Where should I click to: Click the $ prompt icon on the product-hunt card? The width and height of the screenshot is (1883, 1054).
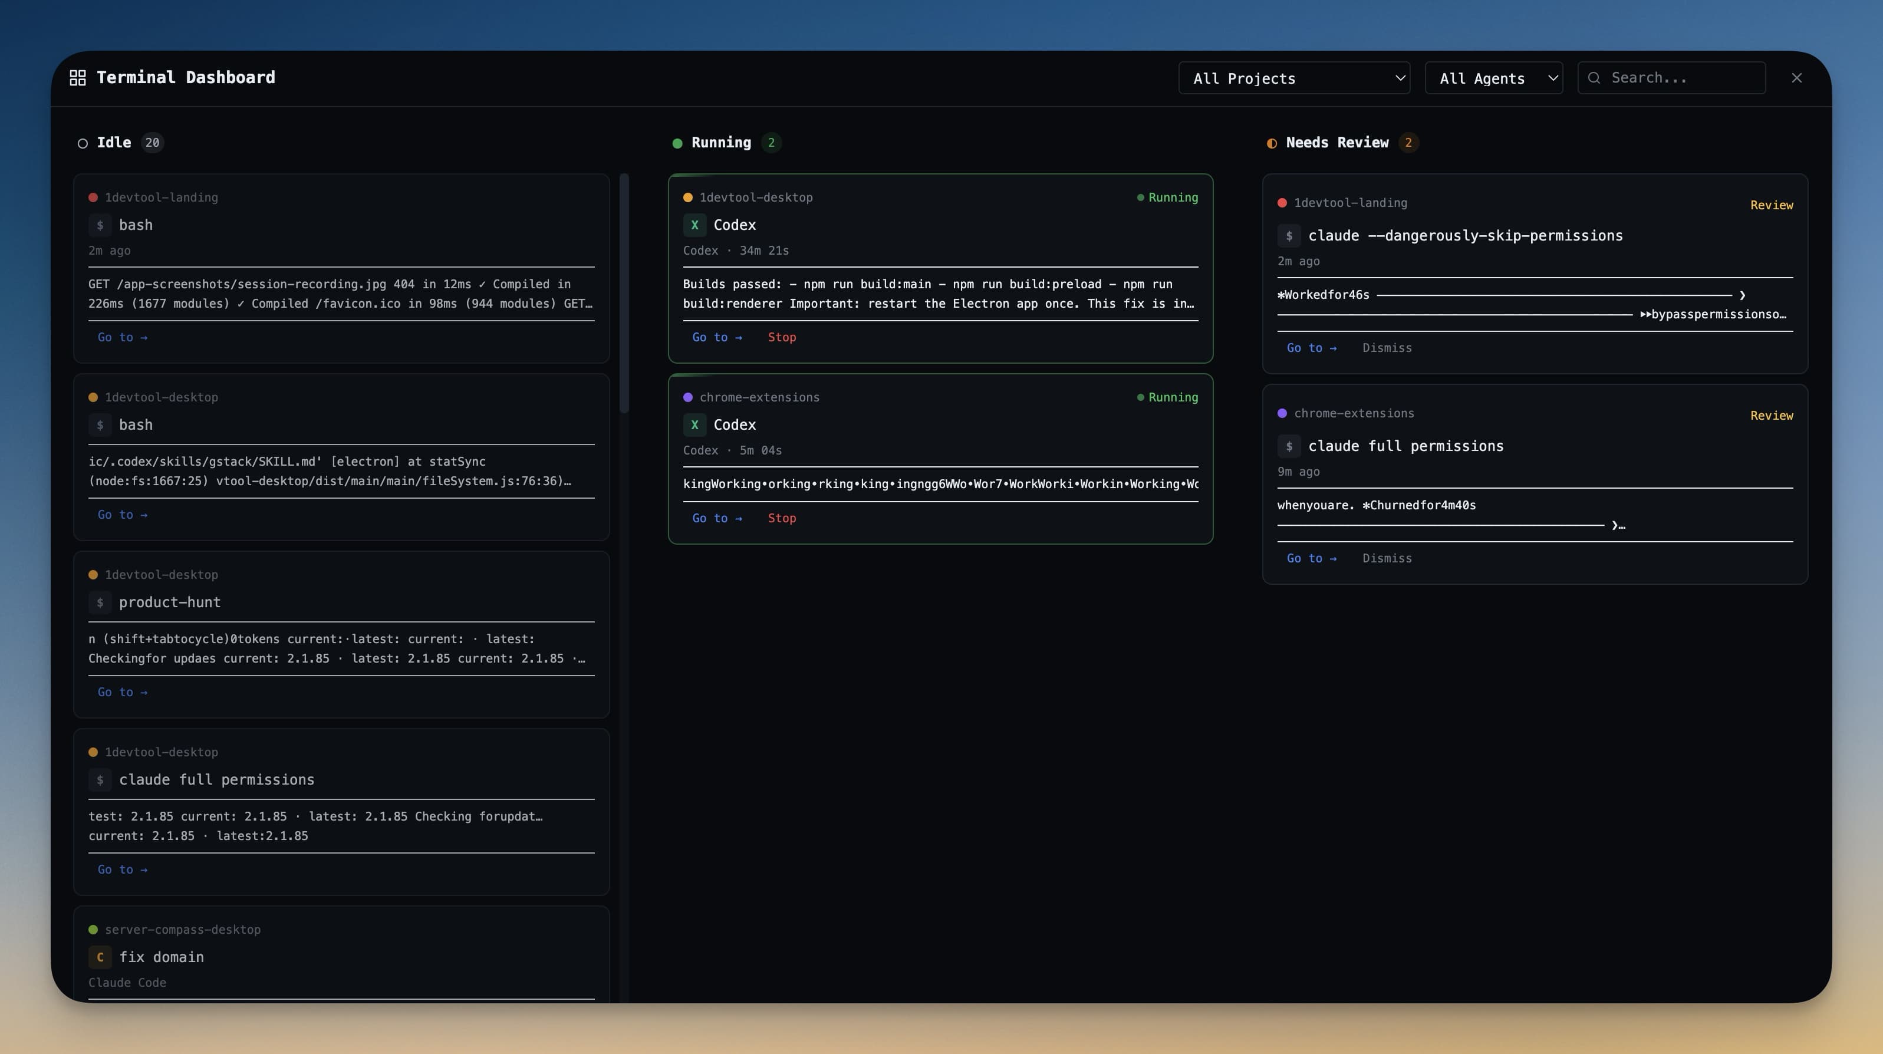tap(100, 602)
